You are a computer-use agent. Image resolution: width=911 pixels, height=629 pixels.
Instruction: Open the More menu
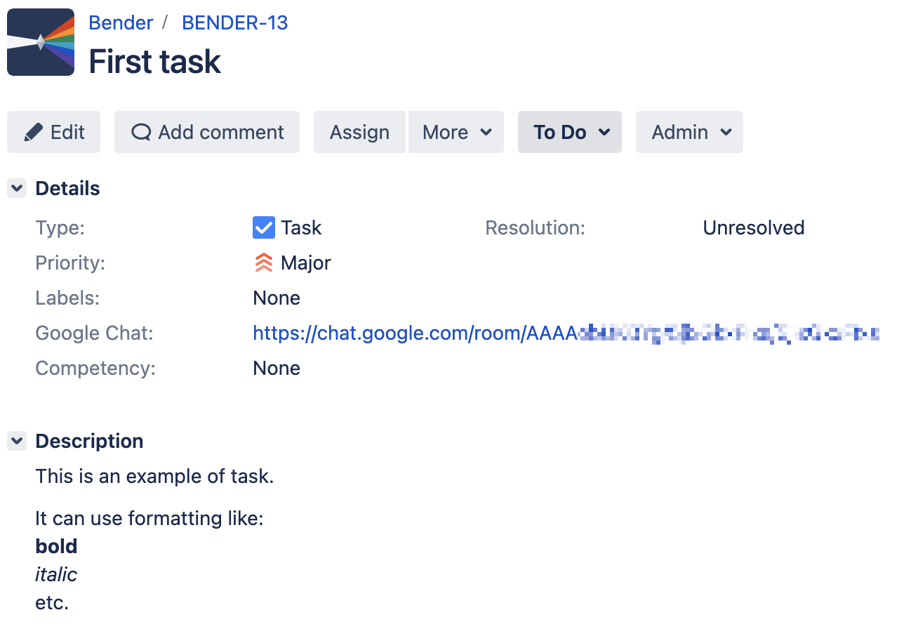point(456,132)
